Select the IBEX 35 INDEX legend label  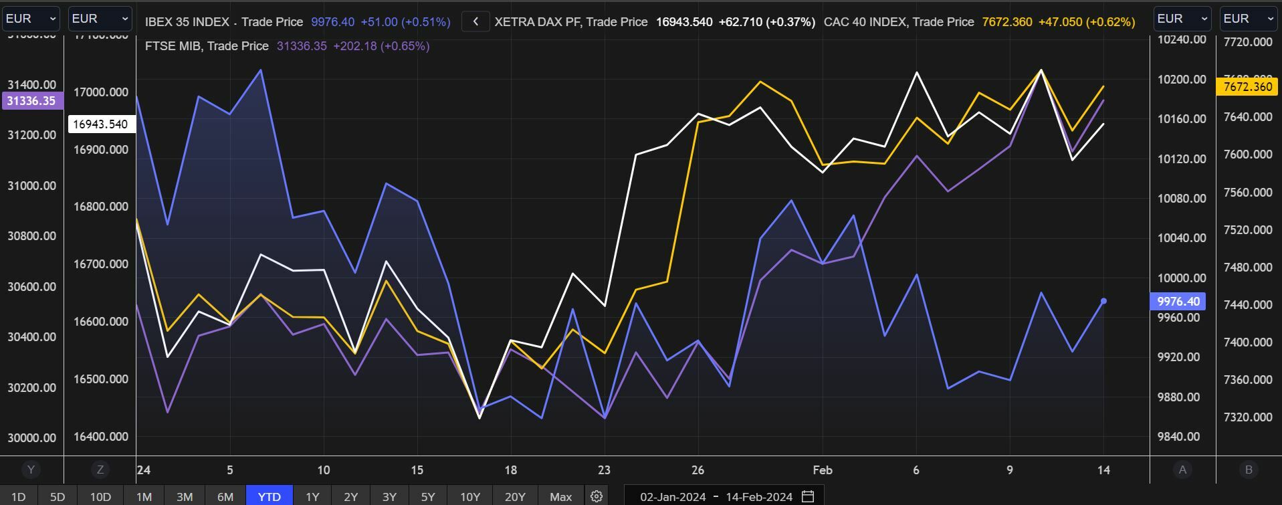pyautogui.click(x=188, y=22)
